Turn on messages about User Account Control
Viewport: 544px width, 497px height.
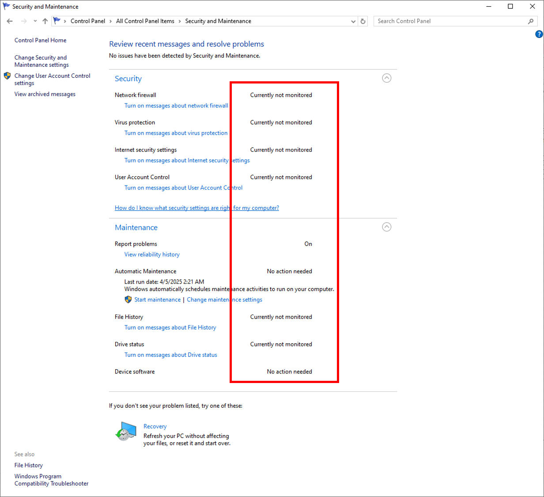coord(183,188)
